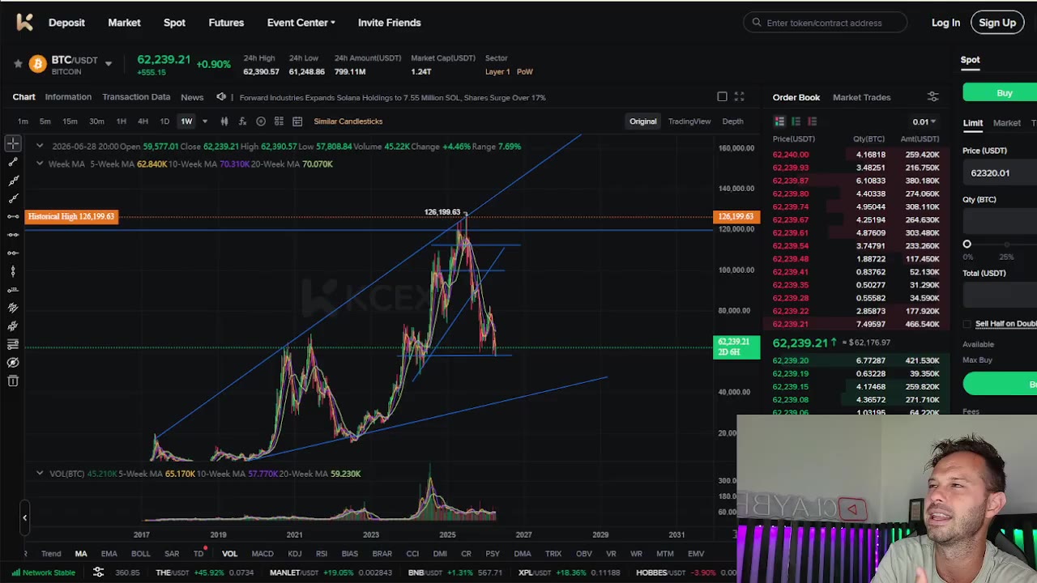Viewport: 1037px width, 583px height.
Task: Switch to the Depth chart view
Action: [x=732, y=121]
